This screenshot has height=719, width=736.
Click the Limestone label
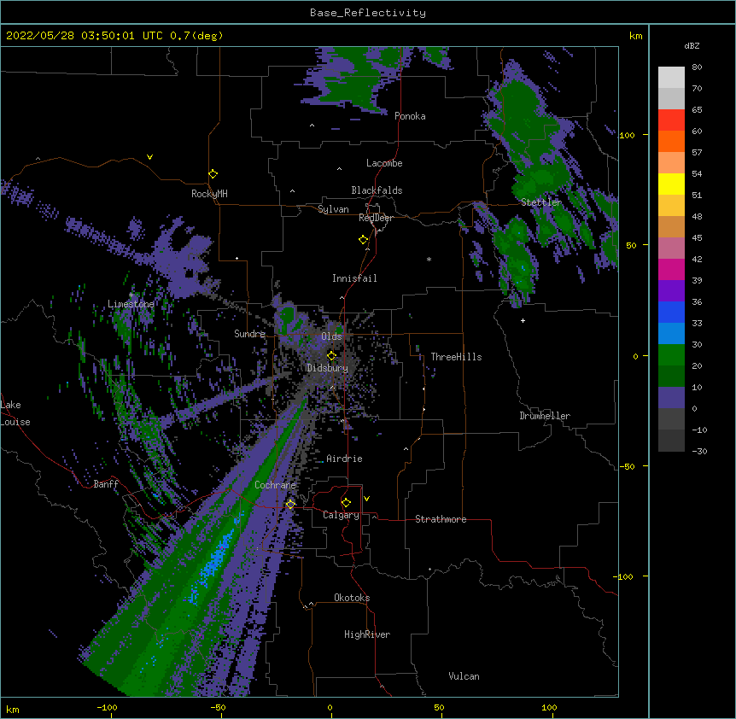pyautogui.click(x=131, y=304)
